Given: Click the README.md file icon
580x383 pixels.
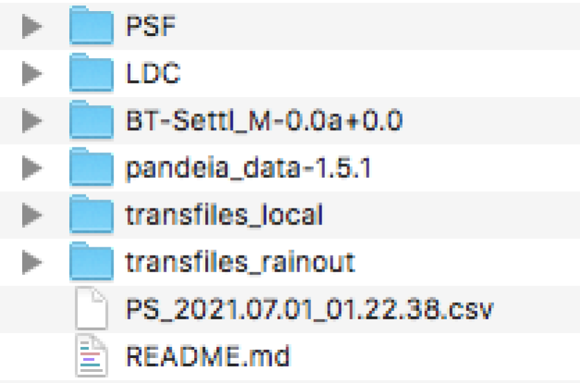Looking at the screenshot, I should pyautogui.click(x=91, y=355).
